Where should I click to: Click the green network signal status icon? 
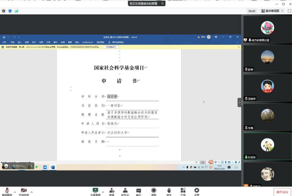click(x=16, y=11)
